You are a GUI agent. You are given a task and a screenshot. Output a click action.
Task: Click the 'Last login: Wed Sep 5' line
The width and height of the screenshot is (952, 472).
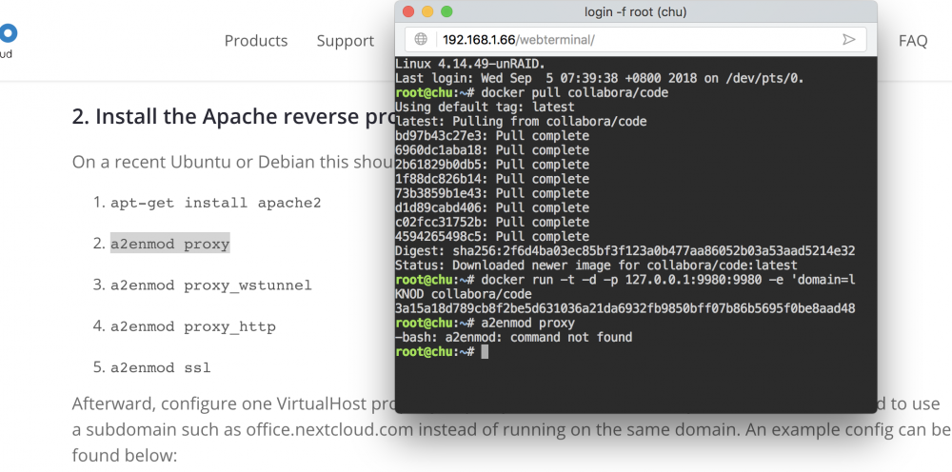pyautogui.click(x=599, y=78)
